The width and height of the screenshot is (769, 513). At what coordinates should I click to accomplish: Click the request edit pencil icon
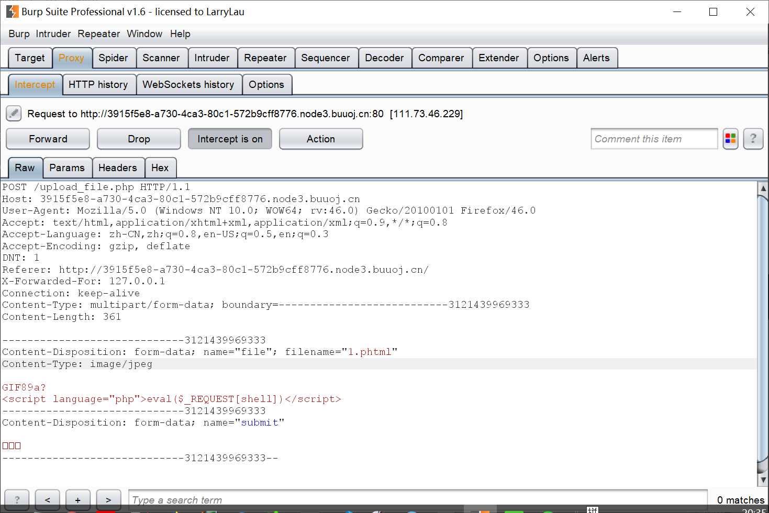[14, 113]
